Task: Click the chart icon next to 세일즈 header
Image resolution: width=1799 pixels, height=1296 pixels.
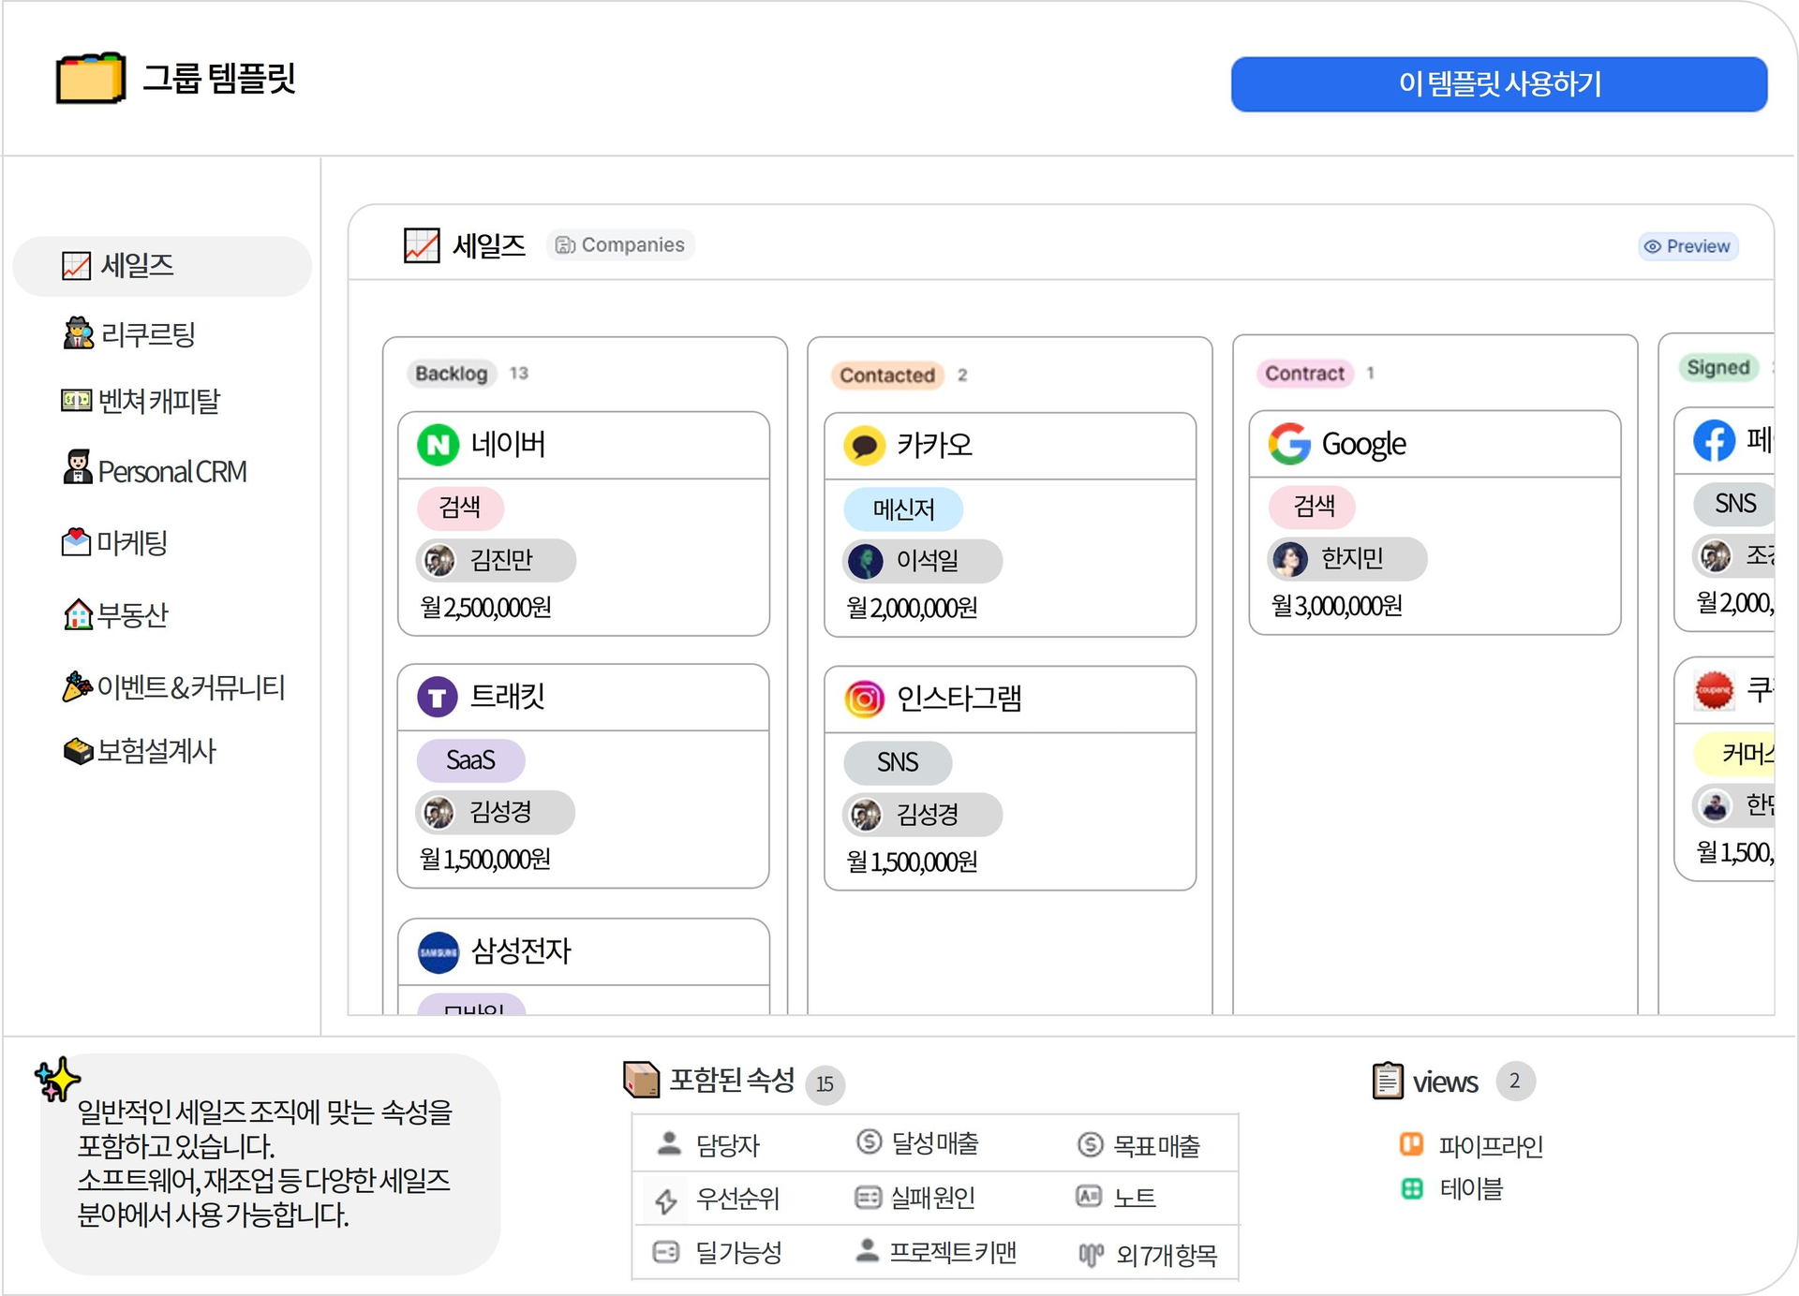Action: click(x=422, y=246)
